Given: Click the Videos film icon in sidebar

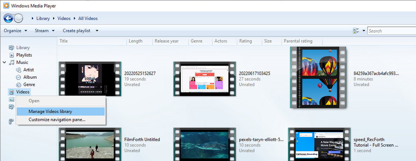Looking at the screenshot, I should tap(11, 92).
